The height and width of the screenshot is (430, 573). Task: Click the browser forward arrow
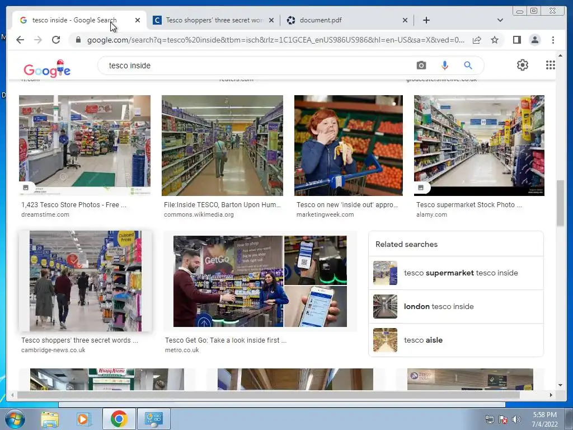[x=38, y=40]
